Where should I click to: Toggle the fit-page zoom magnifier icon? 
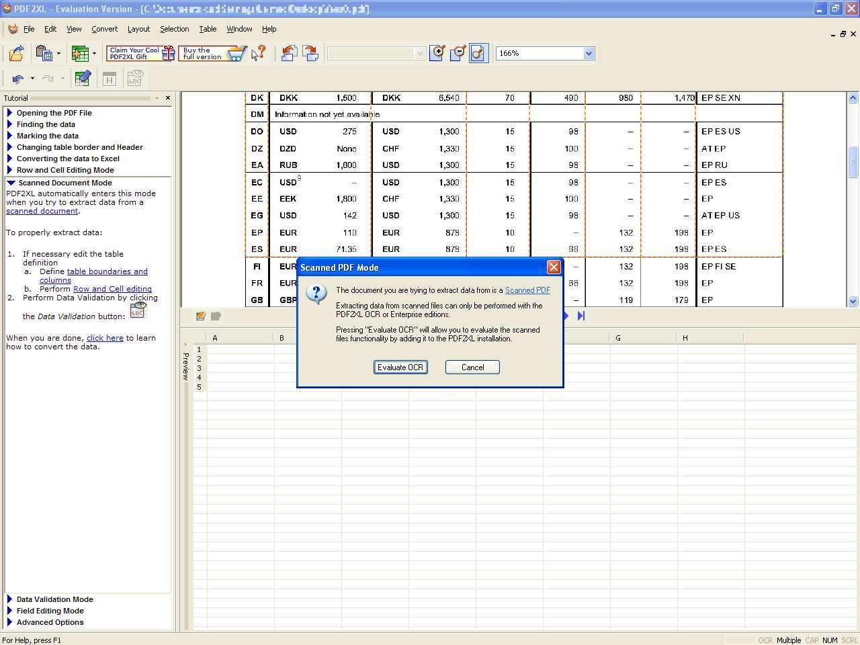(478, 53)
